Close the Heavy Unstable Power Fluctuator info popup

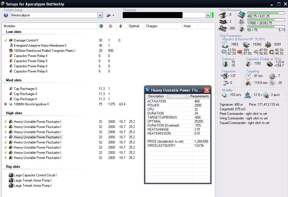tap(207, 90)
